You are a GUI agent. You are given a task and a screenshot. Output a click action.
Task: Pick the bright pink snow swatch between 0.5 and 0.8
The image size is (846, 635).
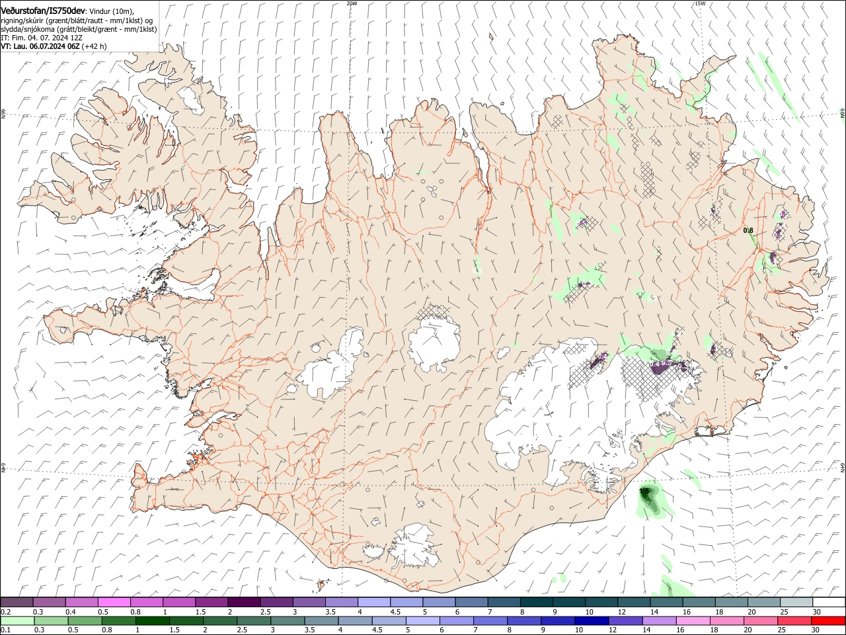coord(114,602)
